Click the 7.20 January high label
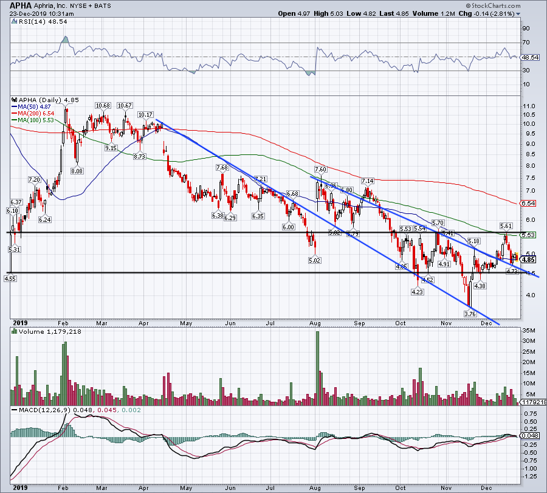547x493 pixels. click(x=34, y=180)
